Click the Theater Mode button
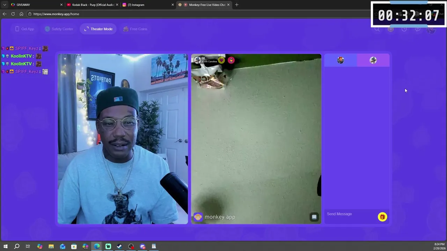The width and height of the screenshot is (447, 251). pyautogui.click(x=98, y=29)
